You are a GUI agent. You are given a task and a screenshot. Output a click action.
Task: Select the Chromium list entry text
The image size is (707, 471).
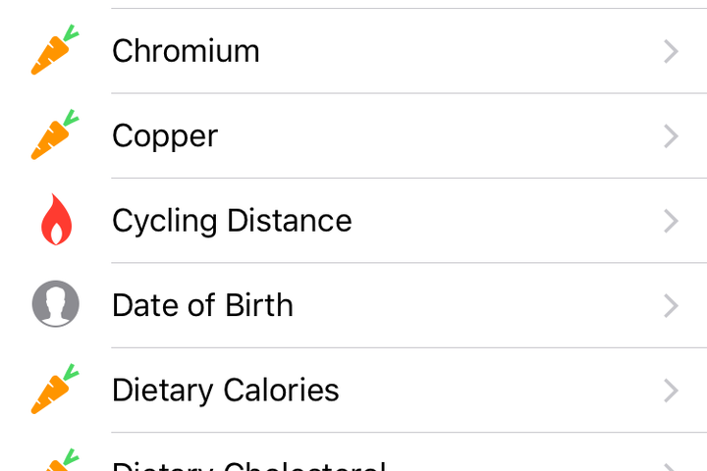click(186, 51)
